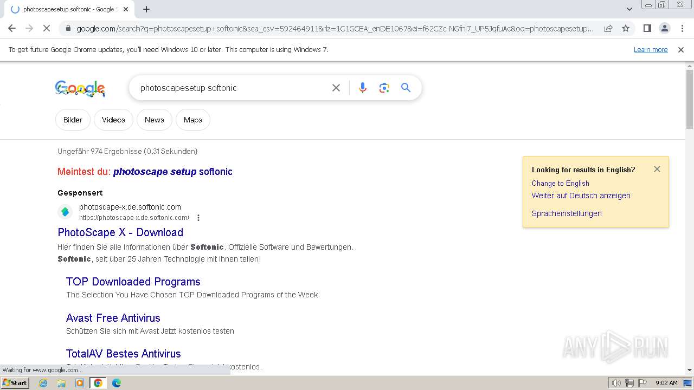Open Learn more about Chrome updates
Screen dimensions: 694x390
(651, 49)
